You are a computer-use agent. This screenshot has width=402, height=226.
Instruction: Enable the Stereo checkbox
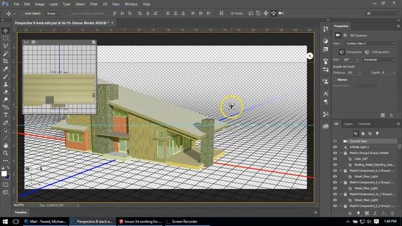pyautogui.click(x=335, y=80)
